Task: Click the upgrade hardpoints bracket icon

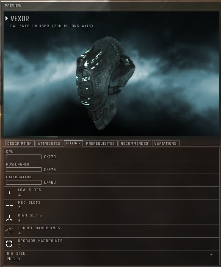Action: (x=9, y=244)
